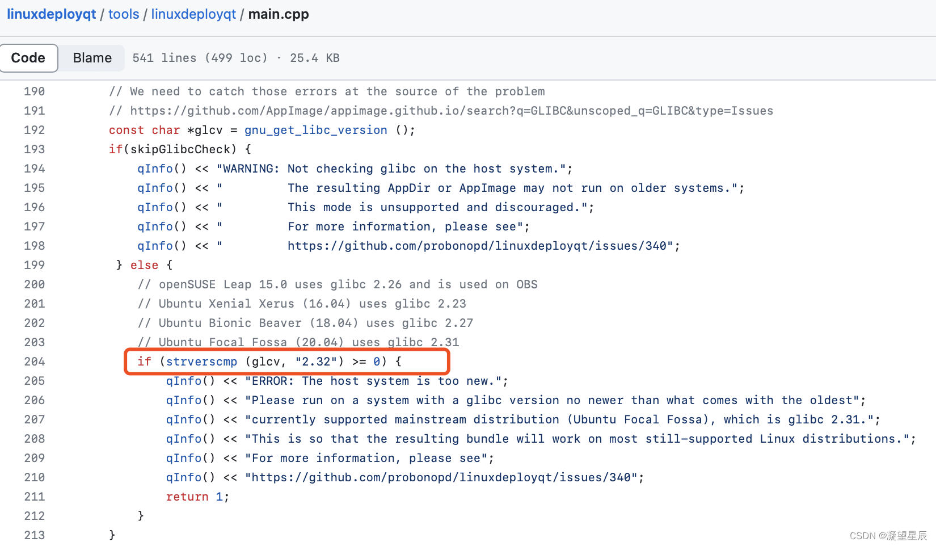
Task: Open the linuxdeployqt repository breadcrumb link
Action: (x=51, y=14)
